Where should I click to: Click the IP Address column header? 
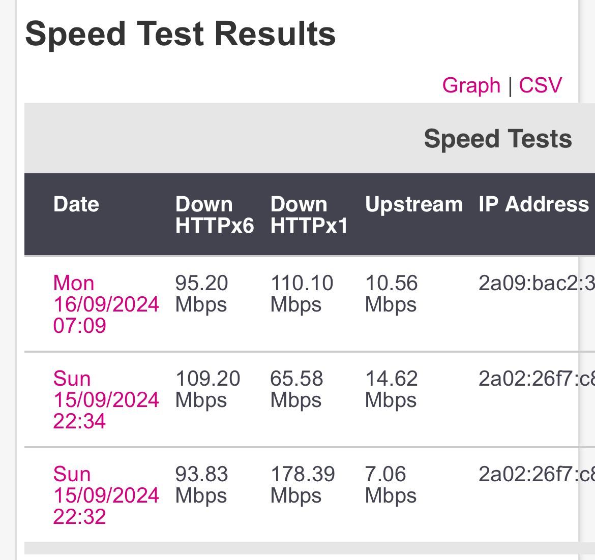[533, 204]
